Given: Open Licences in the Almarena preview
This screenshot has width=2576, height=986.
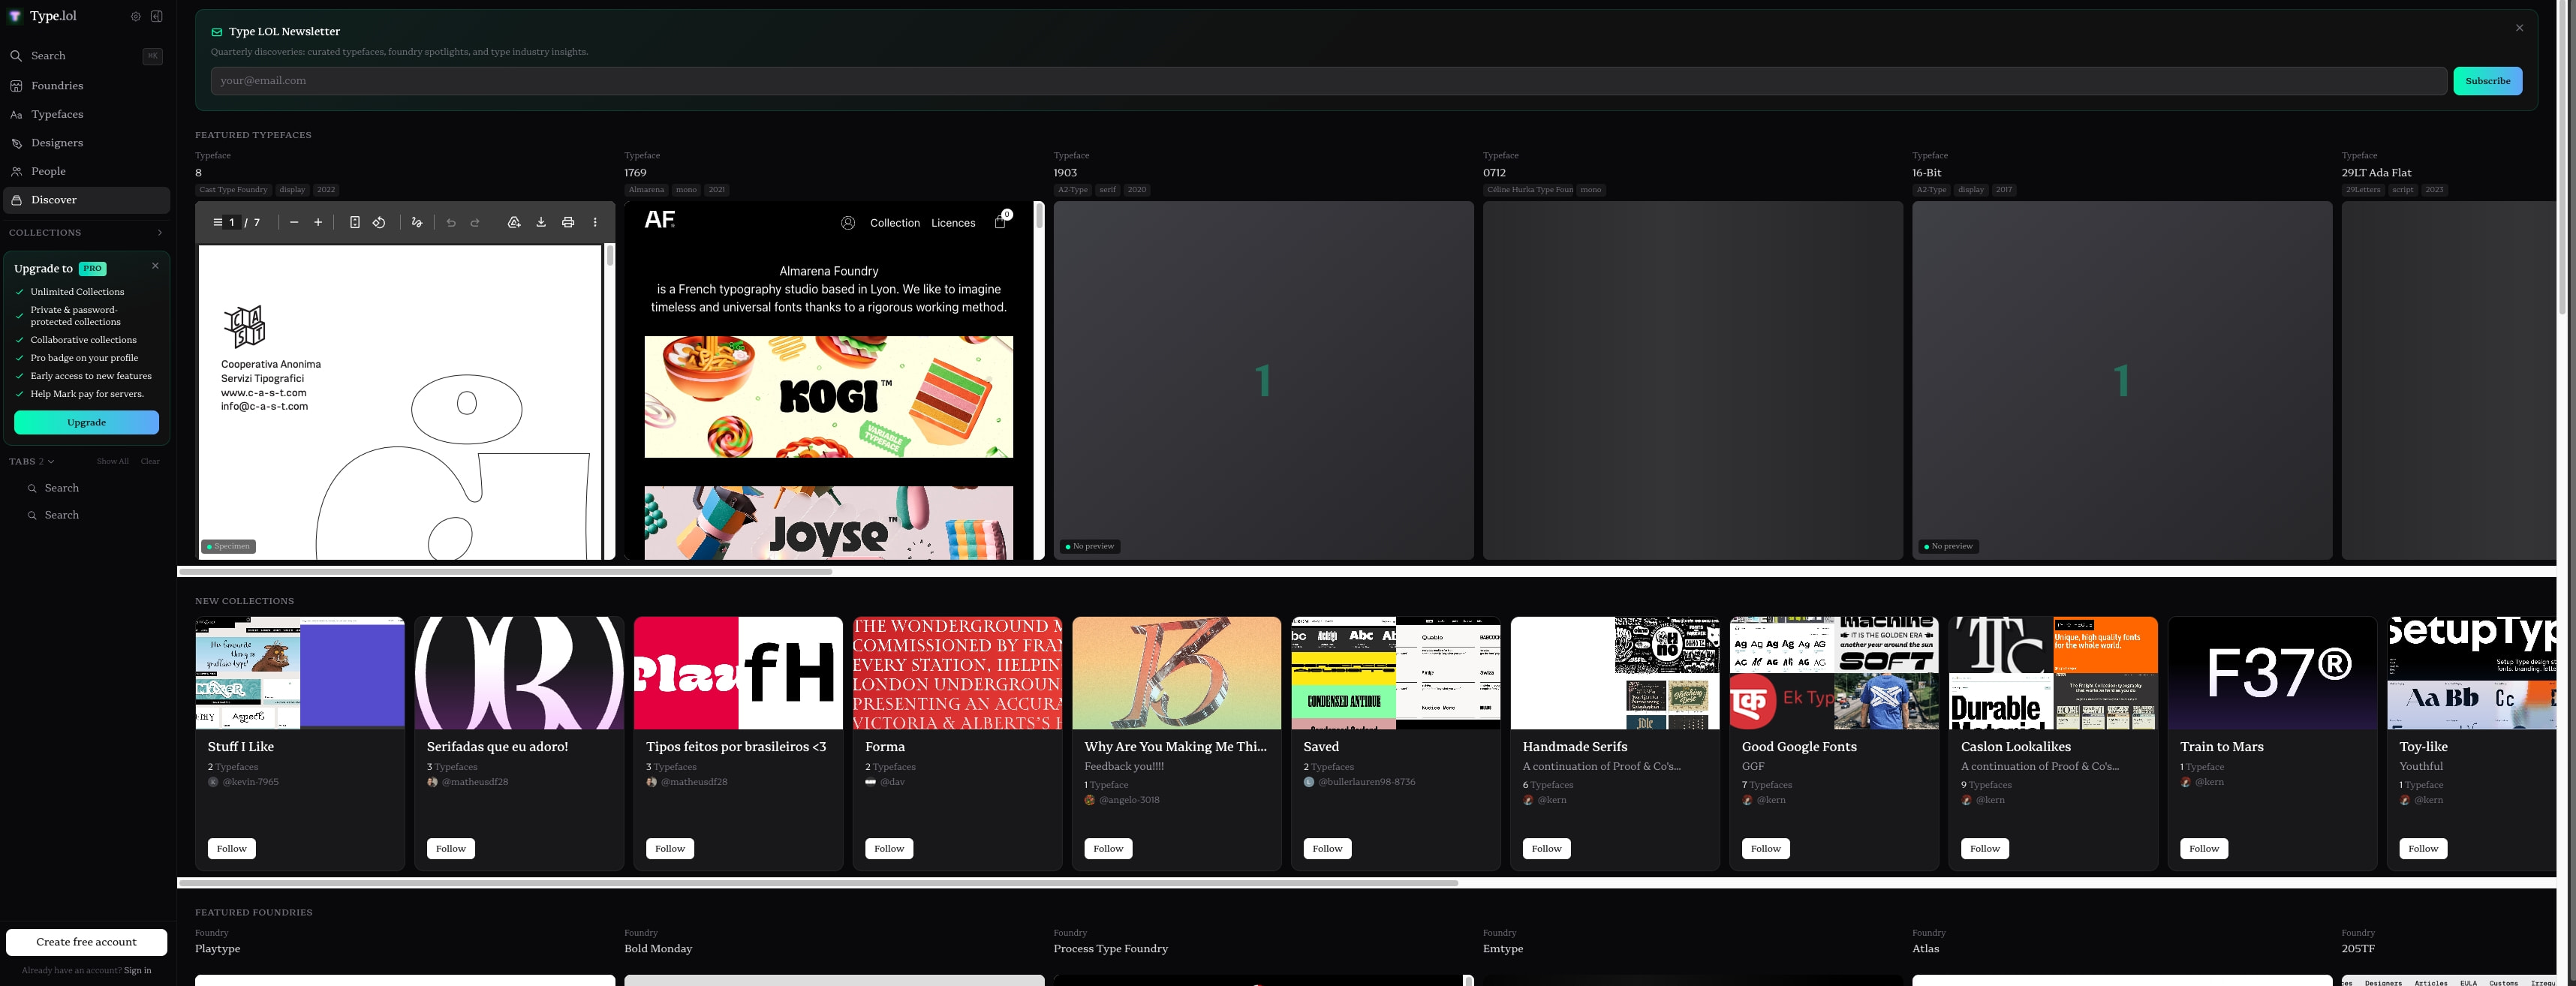Looking at the screenshot, I should [x=953, y=223].
